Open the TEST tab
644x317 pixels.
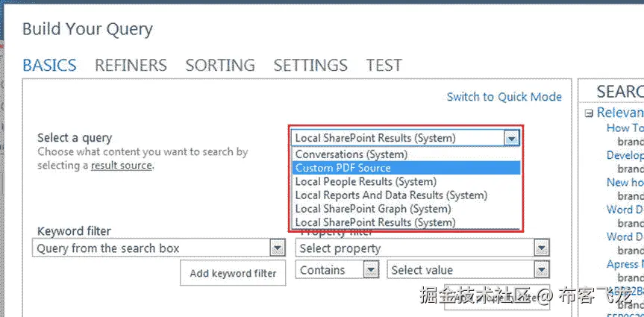click(384, 66)
